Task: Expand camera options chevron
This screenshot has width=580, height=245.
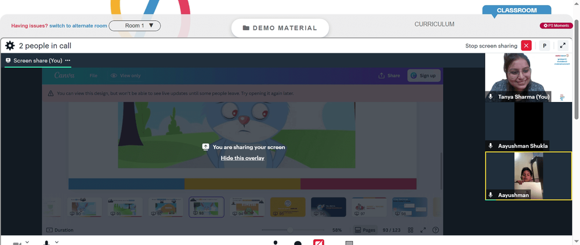Action: pyautogui.click(x=27, y=242)
